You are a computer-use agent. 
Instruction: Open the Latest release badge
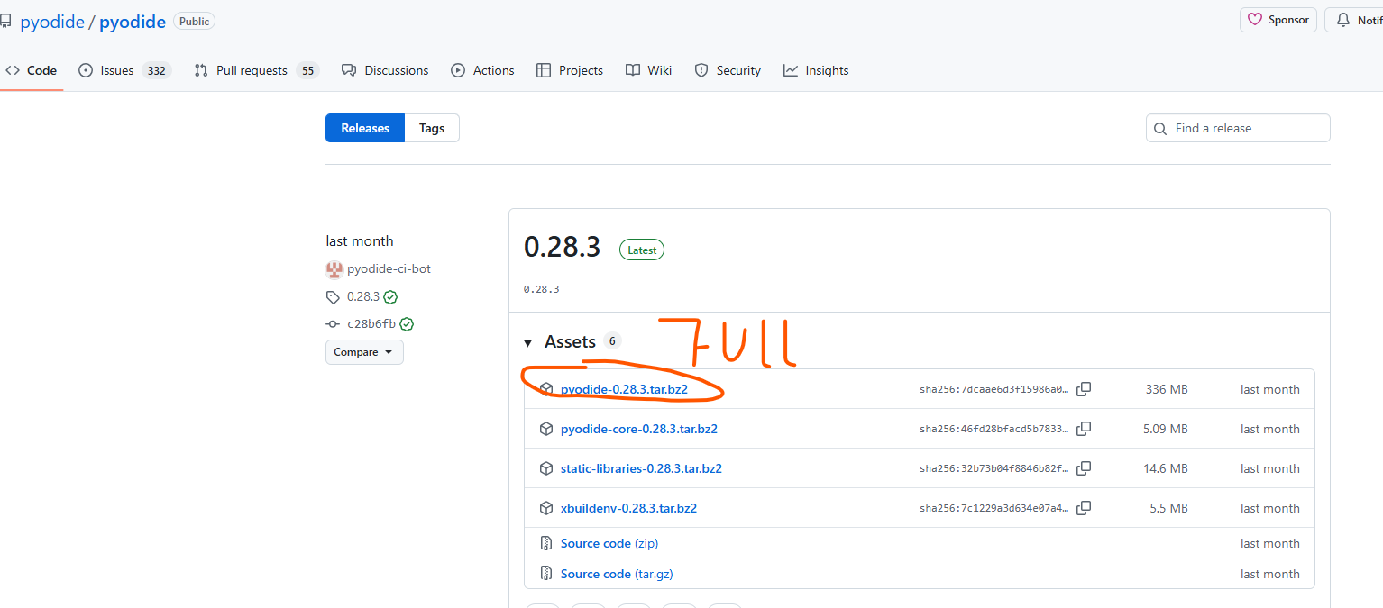(x=642, y=250)
